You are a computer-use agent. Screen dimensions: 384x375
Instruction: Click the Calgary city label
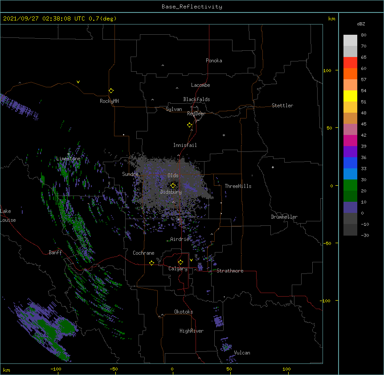tap(178, 269)
